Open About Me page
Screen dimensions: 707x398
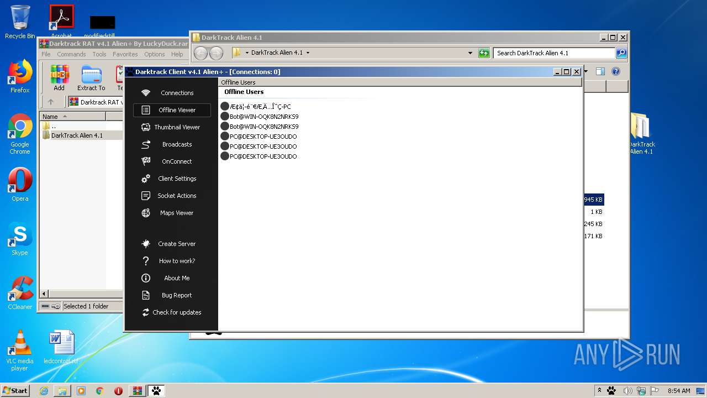[172, 278]
